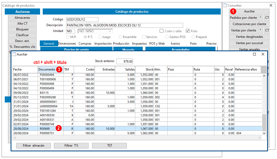The image size is (277, 159).
Task: Click the % Descuentos clis button
Action: coord(22,47)
